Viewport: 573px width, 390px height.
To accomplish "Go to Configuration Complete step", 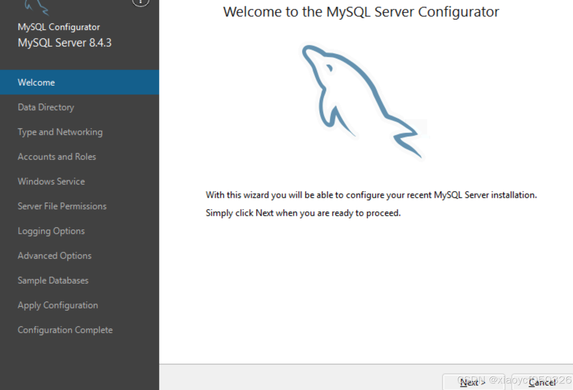I will pos(79,330).
